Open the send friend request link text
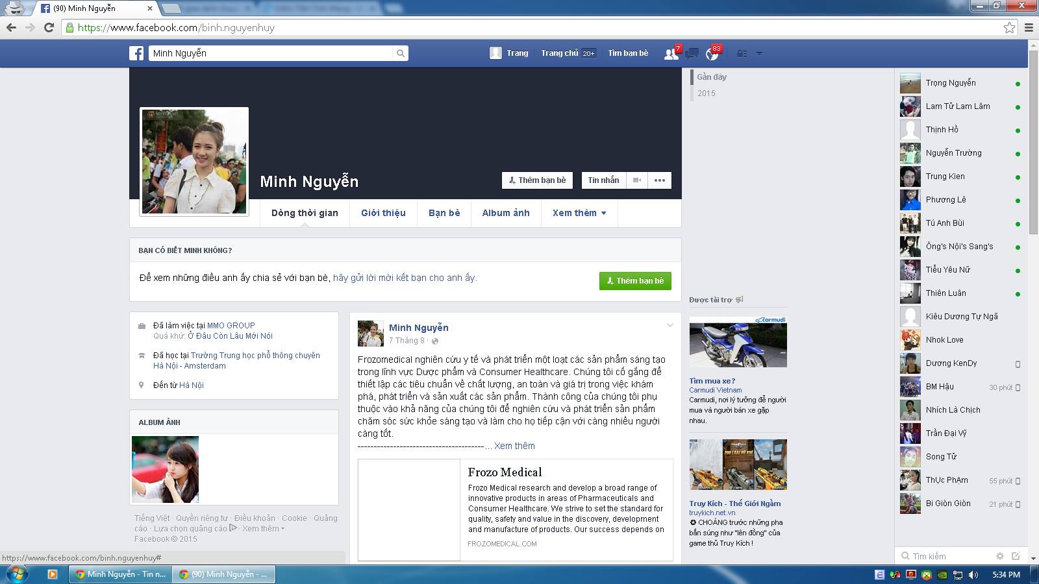The image size is (1039, 584). click(405, 278)
